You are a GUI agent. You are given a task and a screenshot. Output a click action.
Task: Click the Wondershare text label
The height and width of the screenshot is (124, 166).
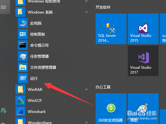pos(40,122)
